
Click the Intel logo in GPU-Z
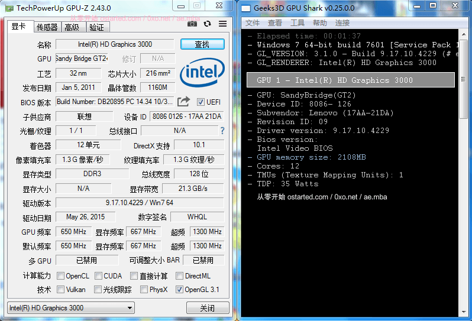pos(202,73)
